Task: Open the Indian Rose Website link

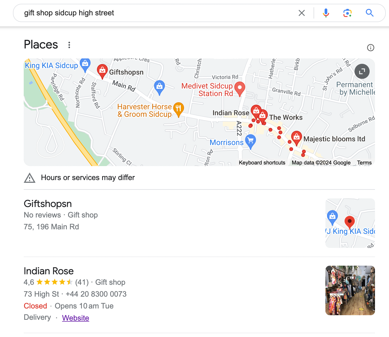Action: coord(75,318)
